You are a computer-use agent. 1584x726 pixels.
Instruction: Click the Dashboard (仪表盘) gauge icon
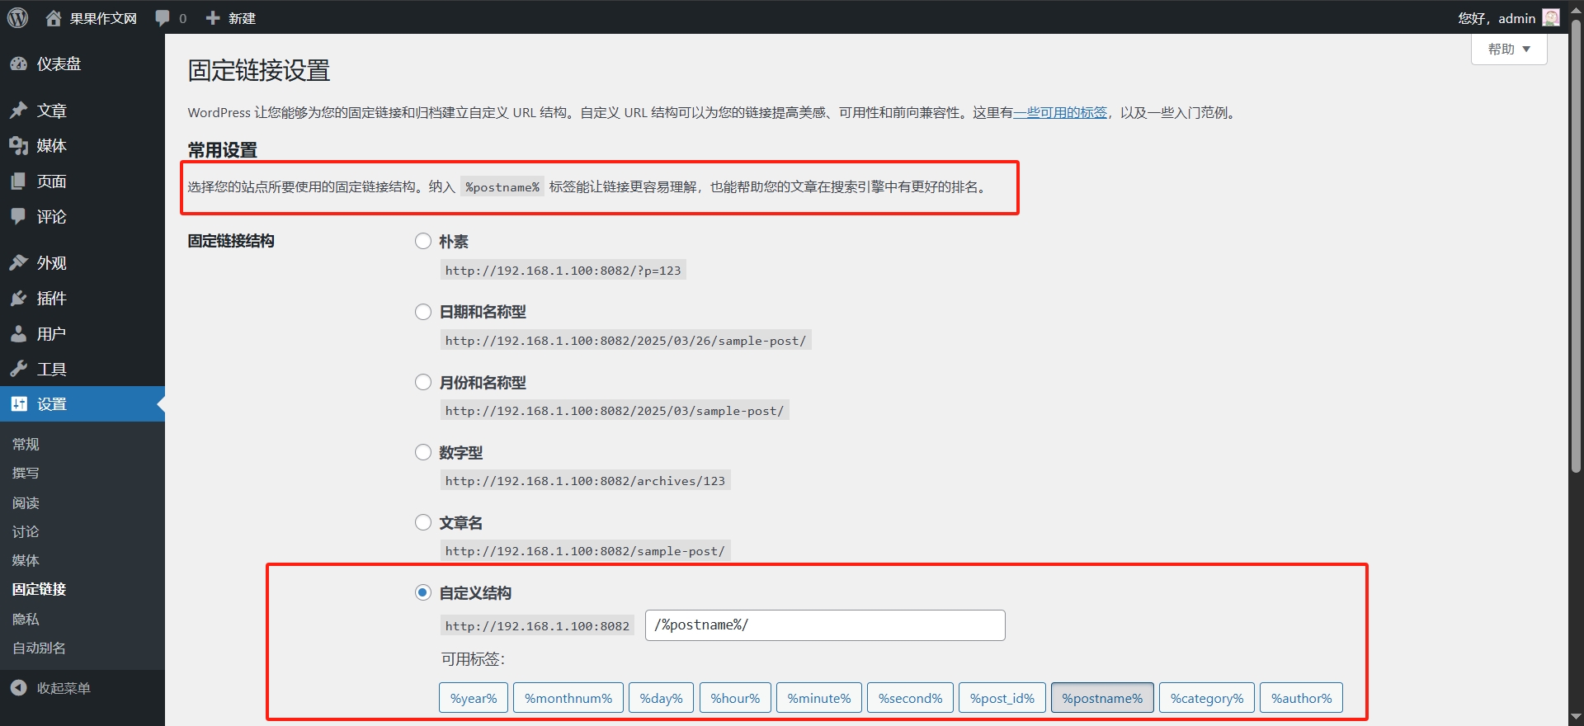18,64
